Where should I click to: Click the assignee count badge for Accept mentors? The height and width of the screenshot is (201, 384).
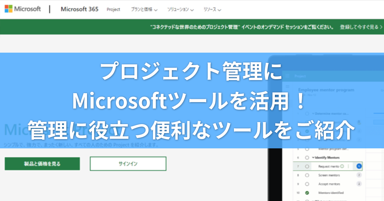pyautogui.click(x=359, y=184)
